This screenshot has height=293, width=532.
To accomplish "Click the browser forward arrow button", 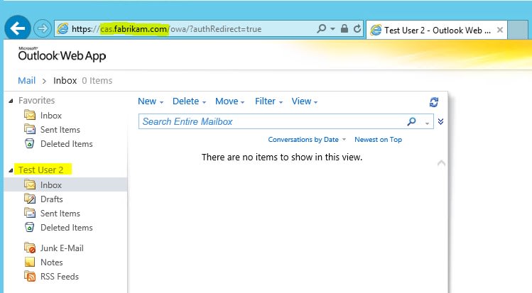I will (x=43, y=28).
